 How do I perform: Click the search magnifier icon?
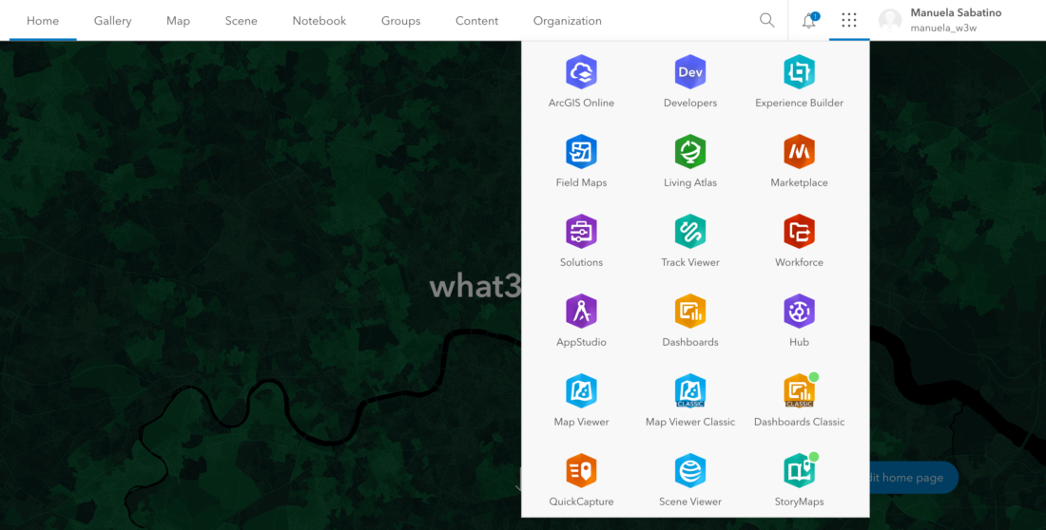coord(767,20)
